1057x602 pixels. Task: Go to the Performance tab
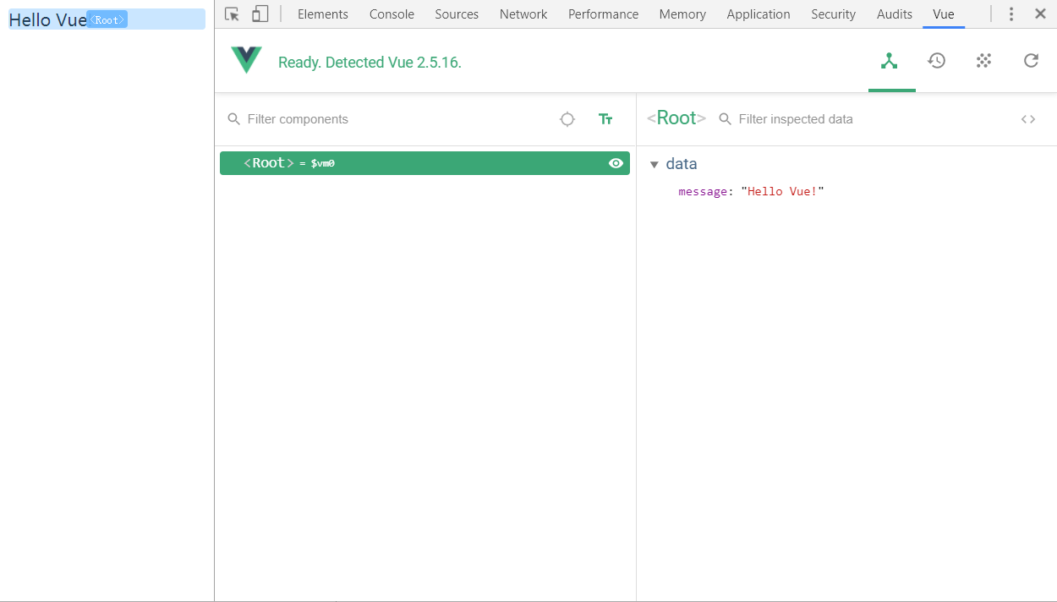604,14
